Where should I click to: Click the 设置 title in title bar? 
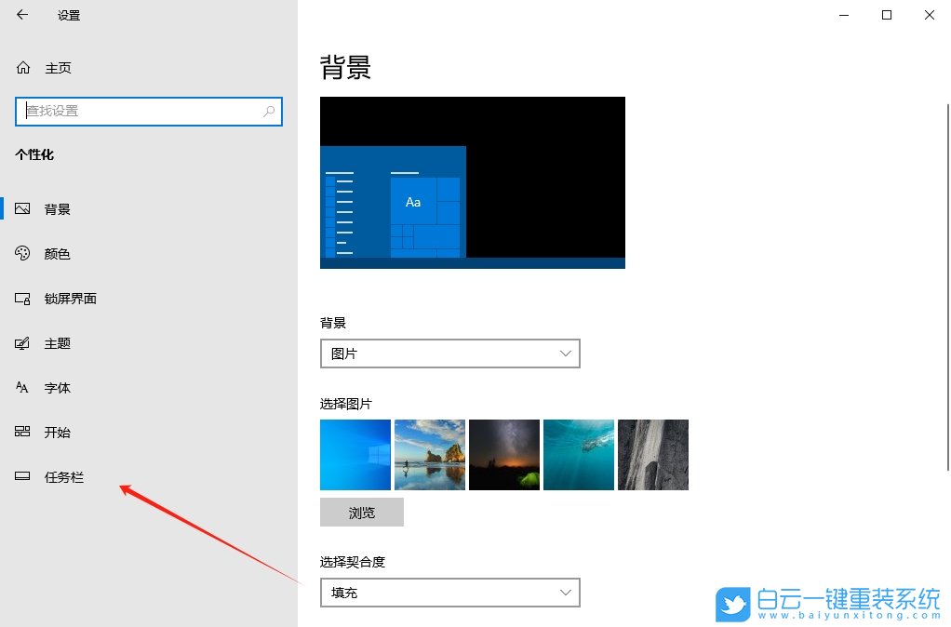point(68,15)
